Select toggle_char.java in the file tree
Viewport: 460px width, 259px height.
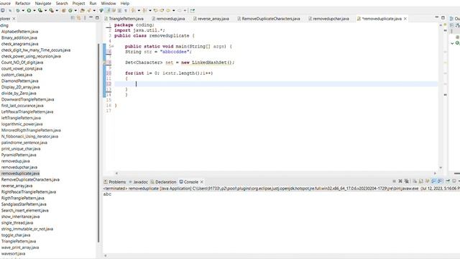(16, 235)
